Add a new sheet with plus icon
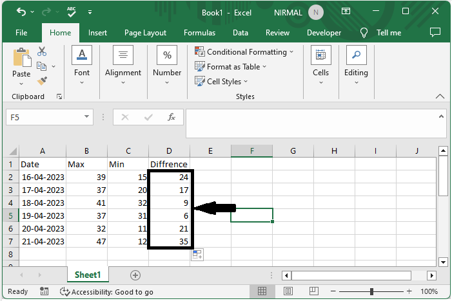The width and height of the screenshot is (452, 301). click(135, 275)
